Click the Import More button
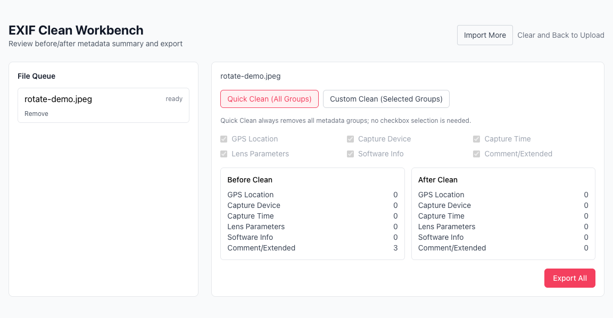The width and height of the screenshot is (613, 318). tap(485, 35)
